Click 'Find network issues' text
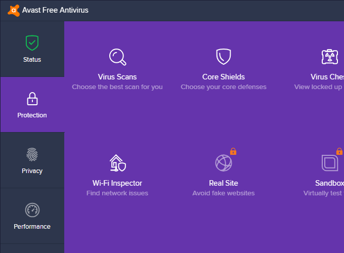The height and width of the screenshot is (253, 344). (x=117, y=193)
